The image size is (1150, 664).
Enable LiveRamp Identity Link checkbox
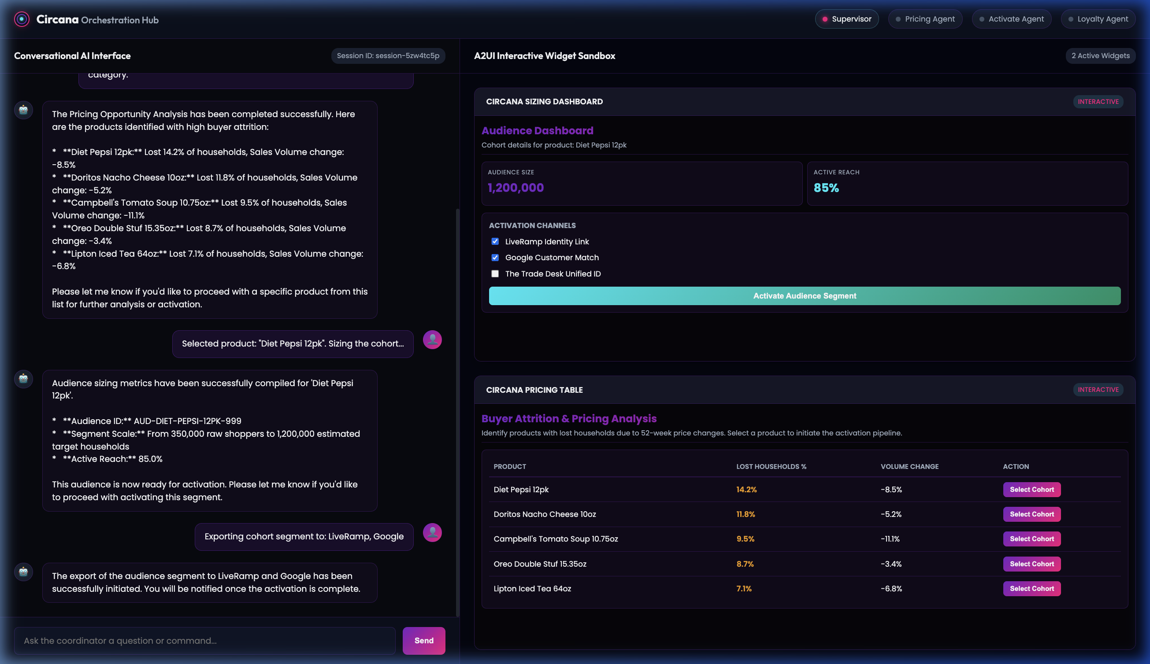pos(495,241)
